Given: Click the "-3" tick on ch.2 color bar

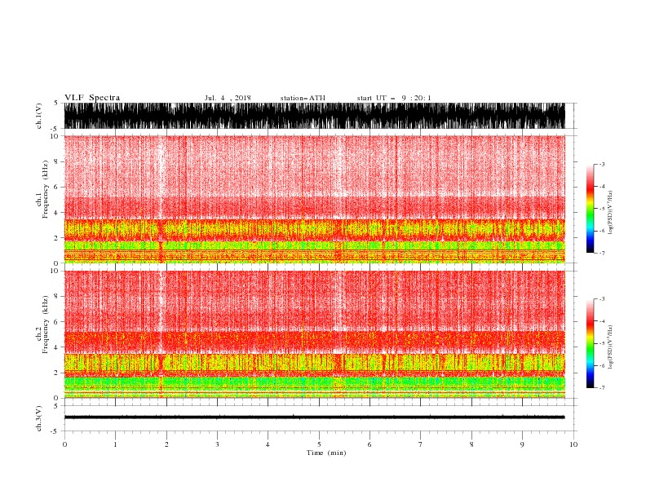Looking at the screenshot, I should pyautogui.click(x=602, y=299).
